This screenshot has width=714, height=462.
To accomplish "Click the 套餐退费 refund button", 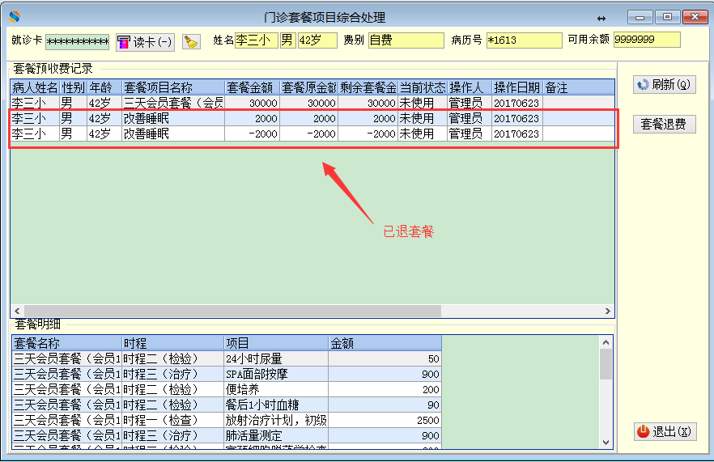I will click(x=665, y=124).
